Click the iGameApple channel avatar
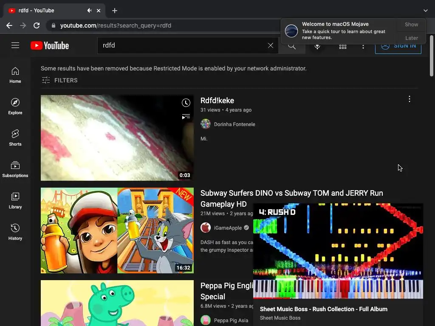Viewport: 435px width, 326px height. [x=206, y=228]
